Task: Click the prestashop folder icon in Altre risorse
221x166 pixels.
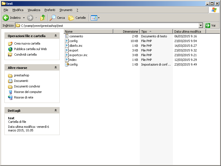Action: coord(10,75)
